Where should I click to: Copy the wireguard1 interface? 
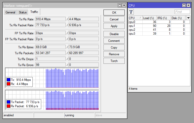[x=114, y=48]
